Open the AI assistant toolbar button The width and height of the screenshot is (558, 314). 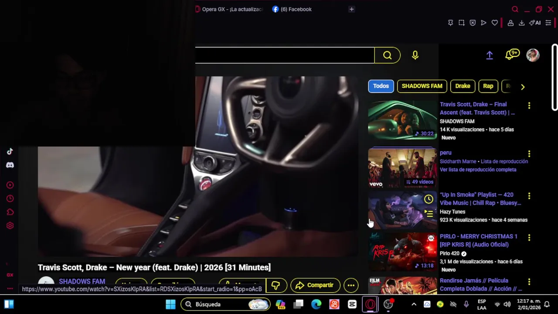[535, 23]
